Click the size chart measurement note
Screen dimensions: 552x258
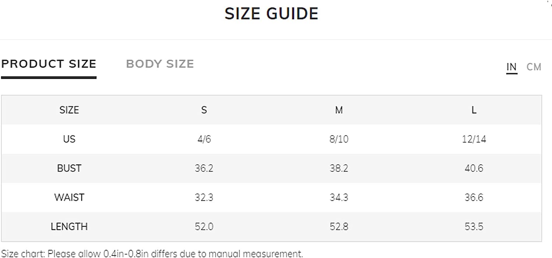coord(152,254)
